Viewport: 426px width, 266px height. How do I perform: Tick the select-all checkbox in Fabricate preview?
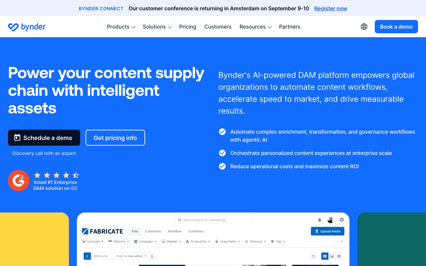(x=337, y=241)
